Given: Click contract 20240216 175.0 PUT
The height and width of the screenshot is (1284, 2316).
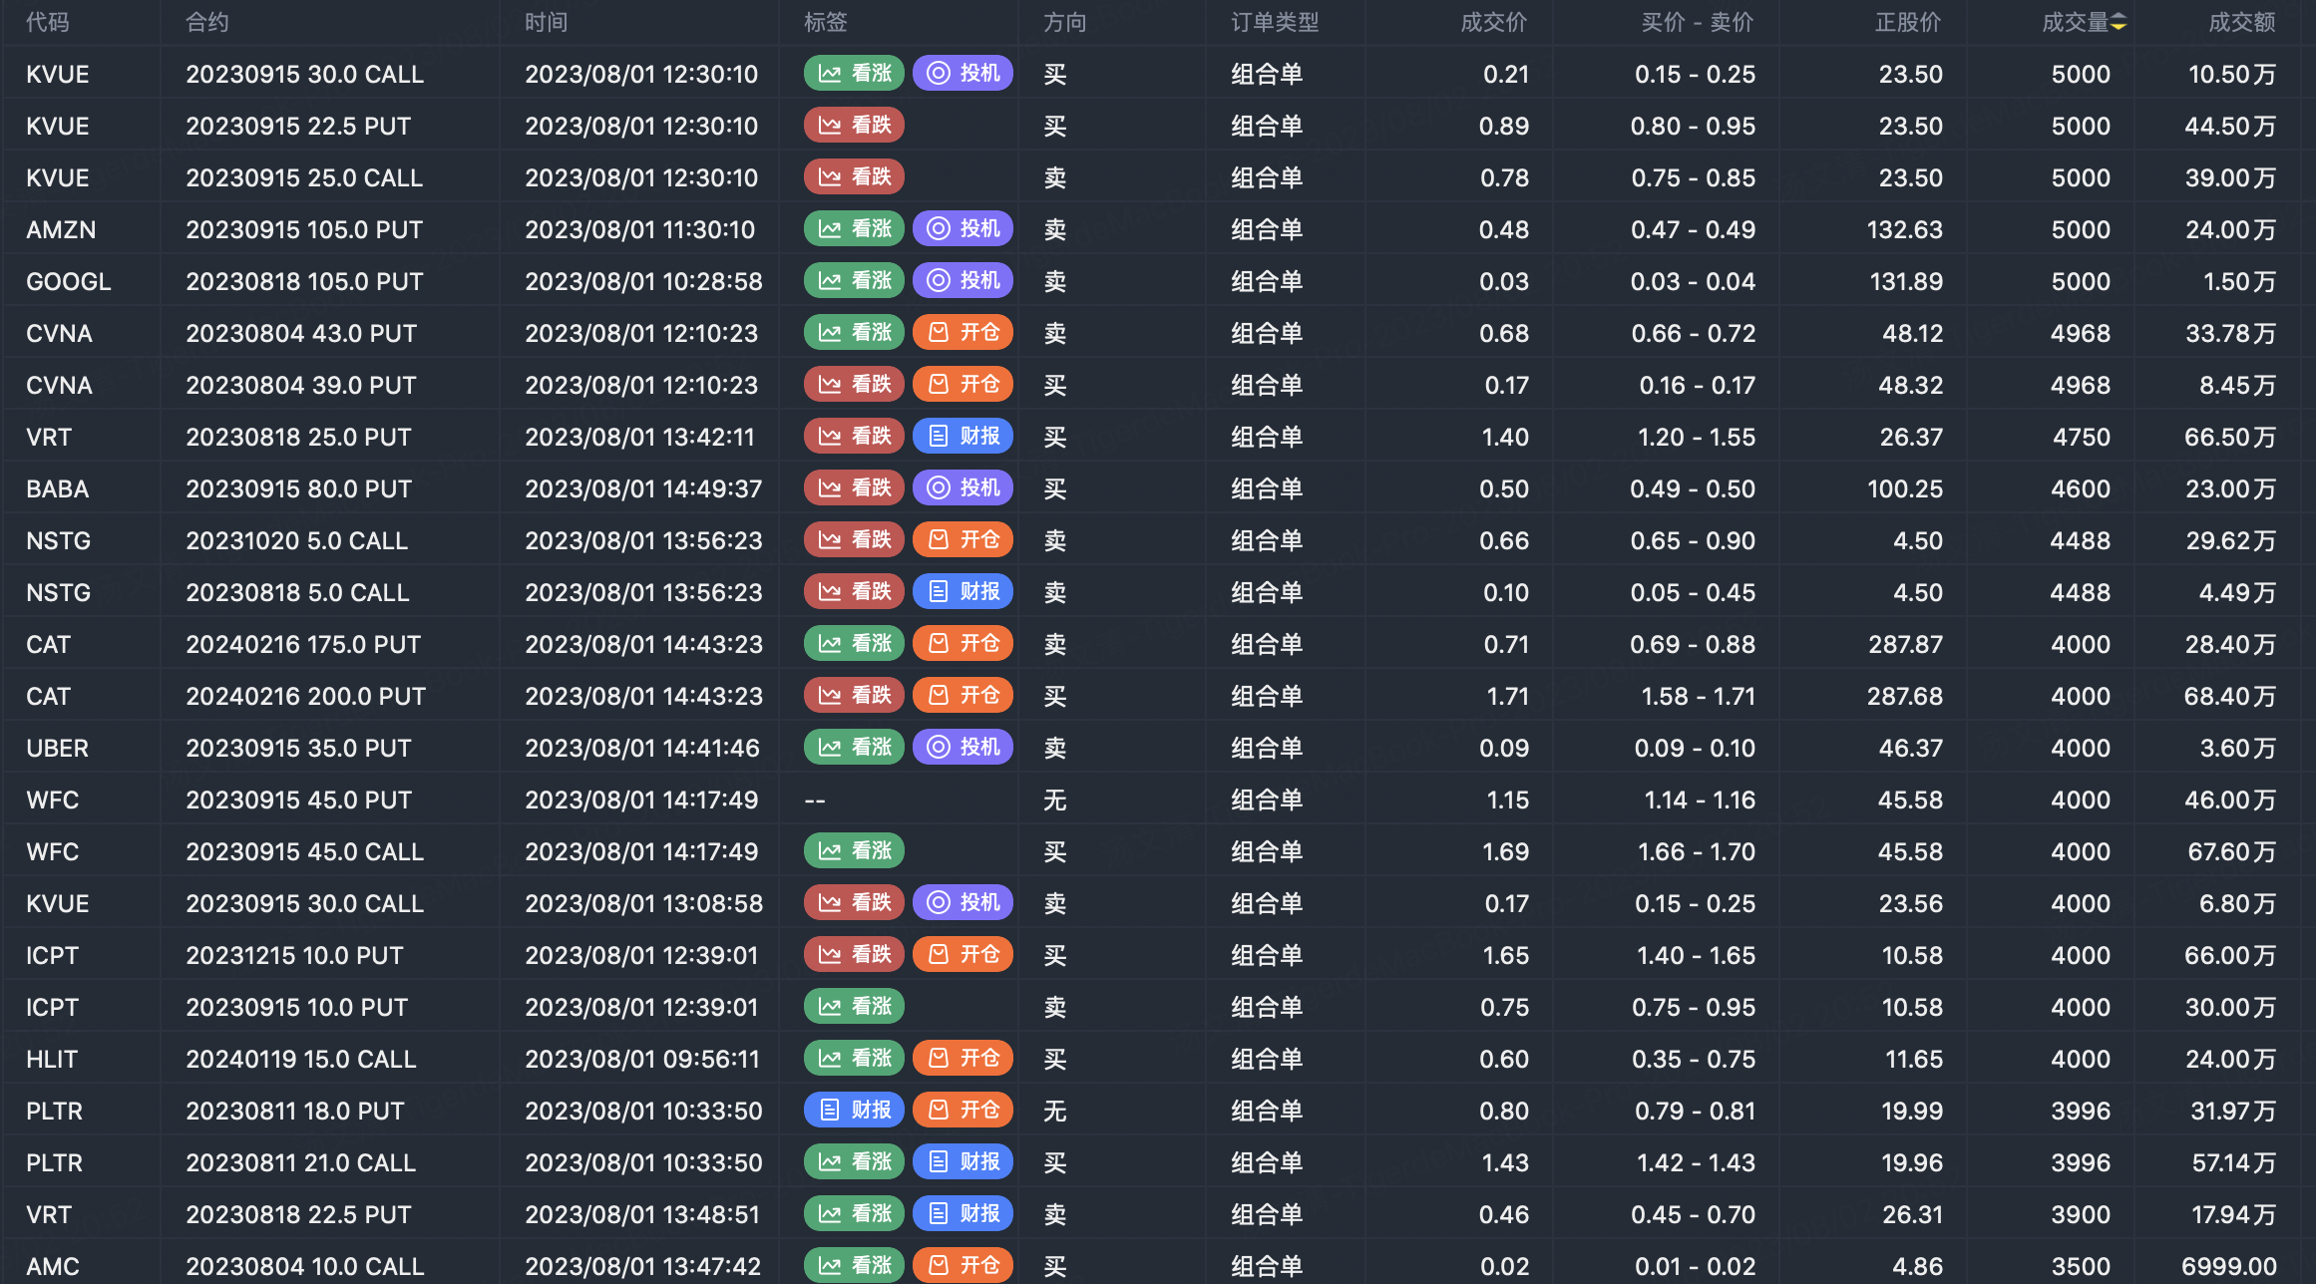Looking at the screenshot, I should coord(303,644).
